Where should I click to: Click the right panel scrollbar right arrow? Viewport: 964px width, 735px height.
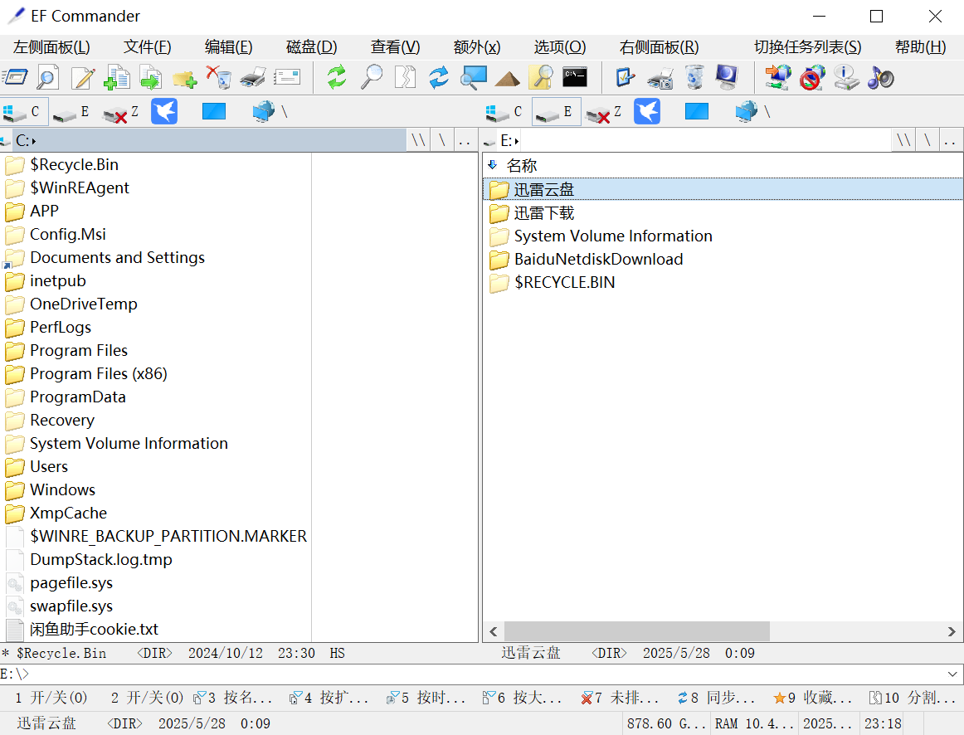[x=952, y=631]
